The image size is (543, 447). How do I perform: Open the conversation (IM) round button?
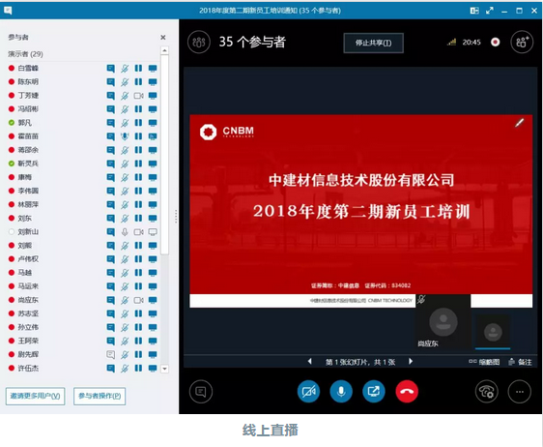pyautogui.click(x=201, y=392)
